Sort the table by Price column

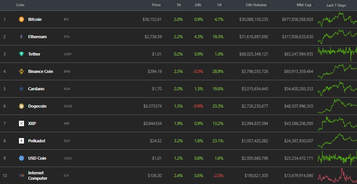(156, 5)
